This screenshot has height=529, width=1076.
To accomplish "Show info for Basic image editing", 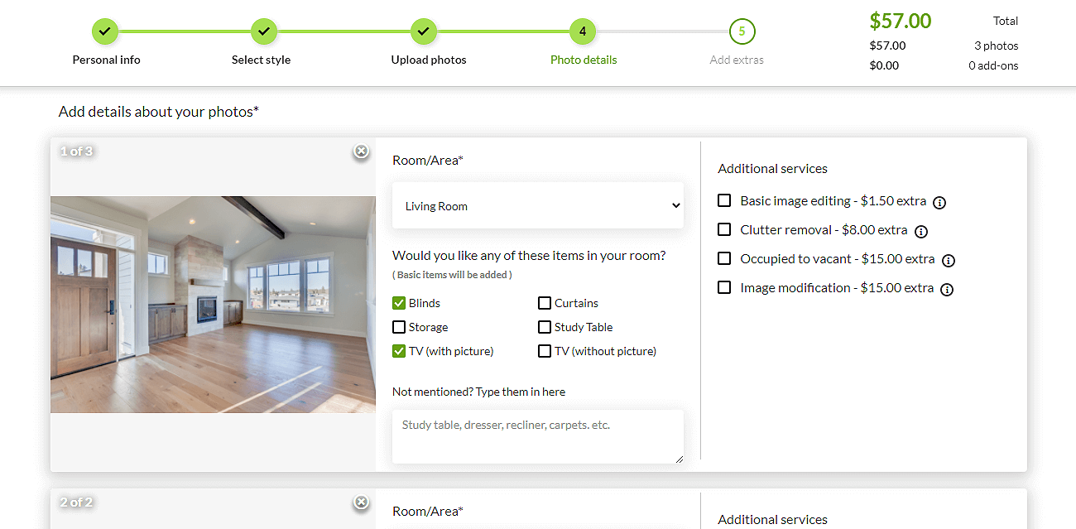I will click(939, 202).
